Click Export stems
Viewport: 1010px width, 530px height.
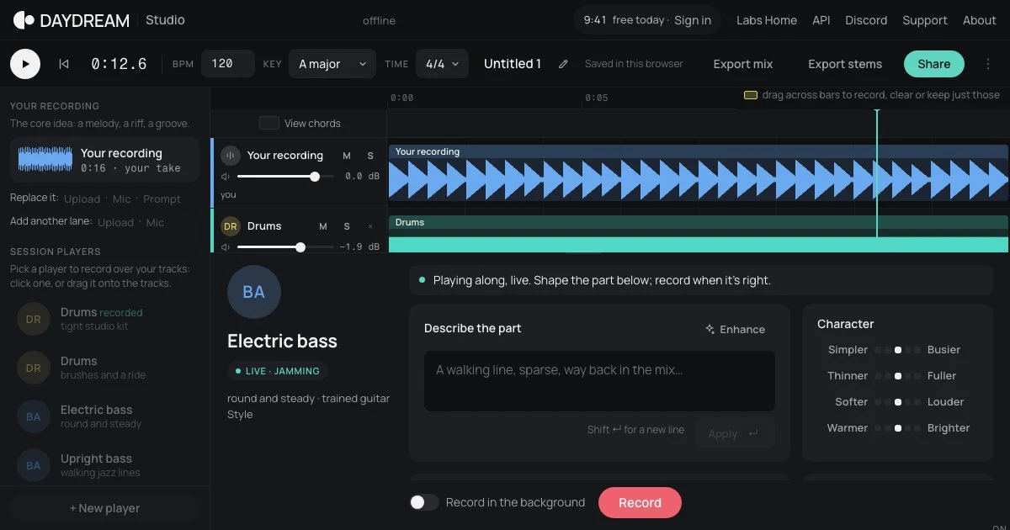845,64
